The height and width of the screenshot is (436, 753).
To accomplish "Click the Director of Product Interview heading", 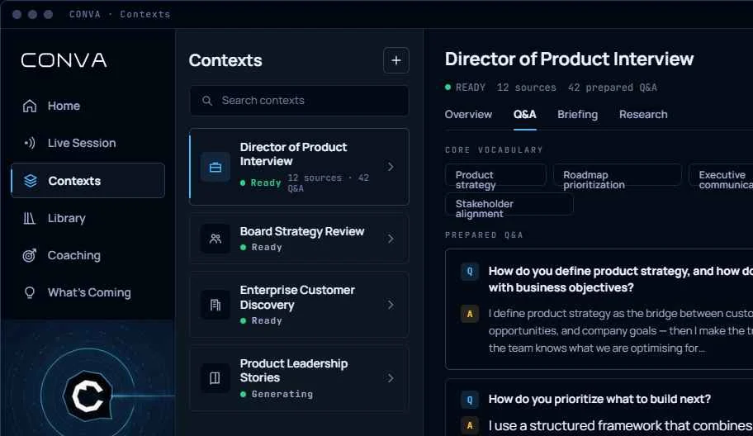I will tap(569, 59).
